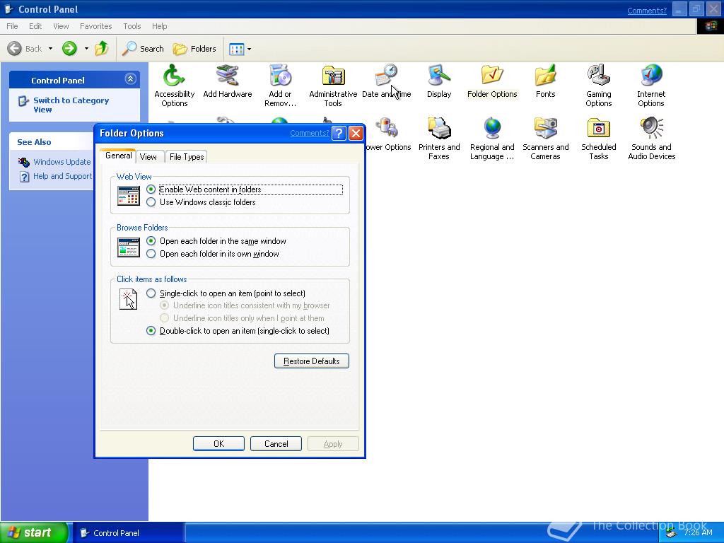Open the Display icon
724x543 pixels.
tap(438, 82)
